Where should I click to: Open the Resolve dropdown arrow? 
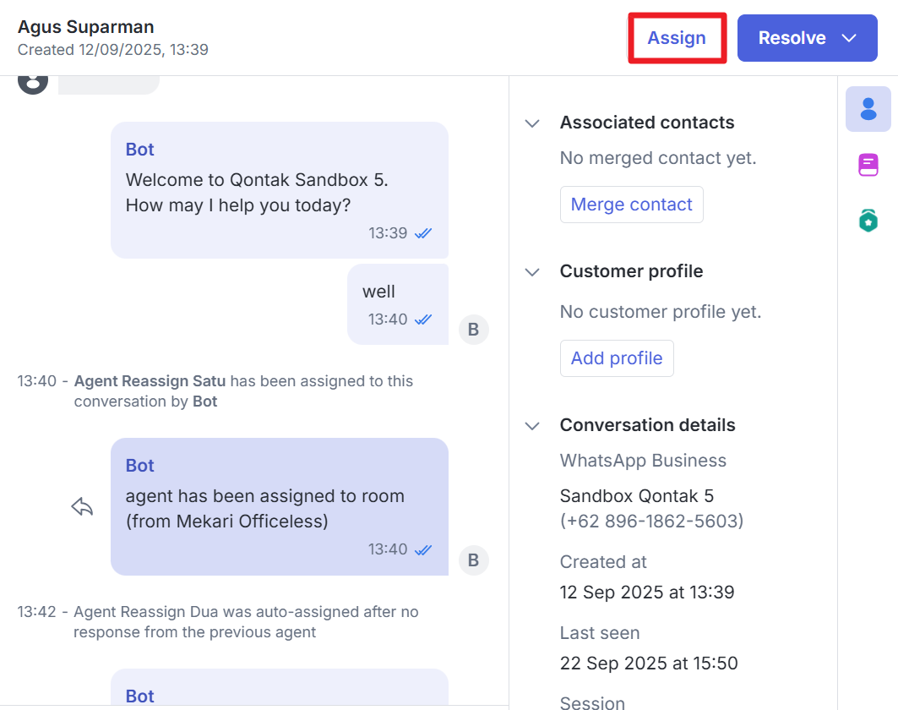(x=849, y=38)
